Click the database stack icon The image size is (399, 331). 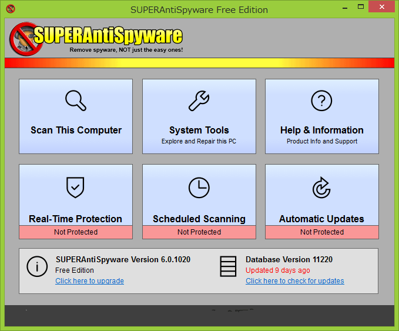[x=228, y=266]
